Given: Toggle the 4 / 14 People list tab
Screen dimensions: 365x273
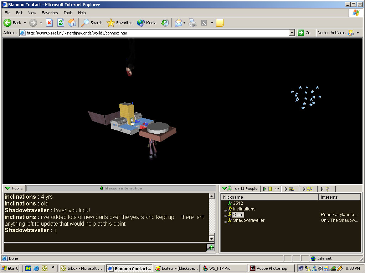Looking at the screenshot, I should [241, 189].
